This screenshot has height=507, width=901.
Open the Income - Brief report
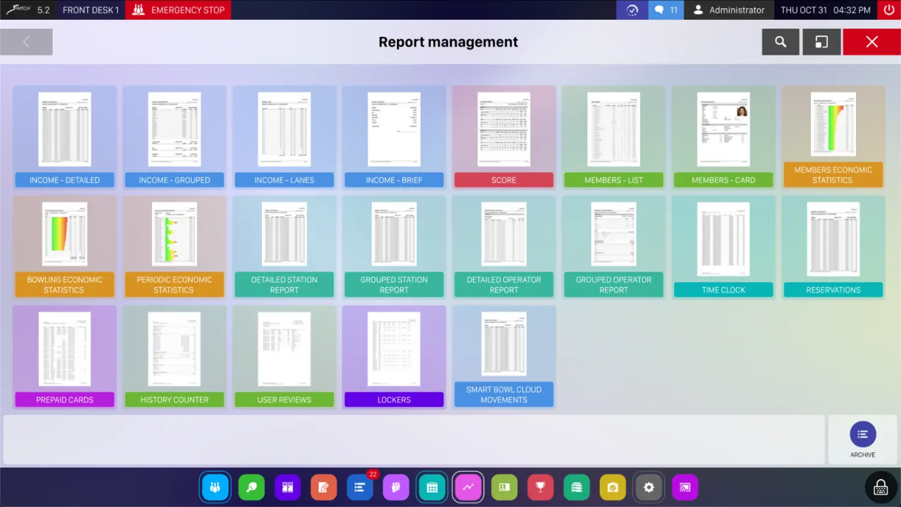pyautogui.click(x=394, y=138)
